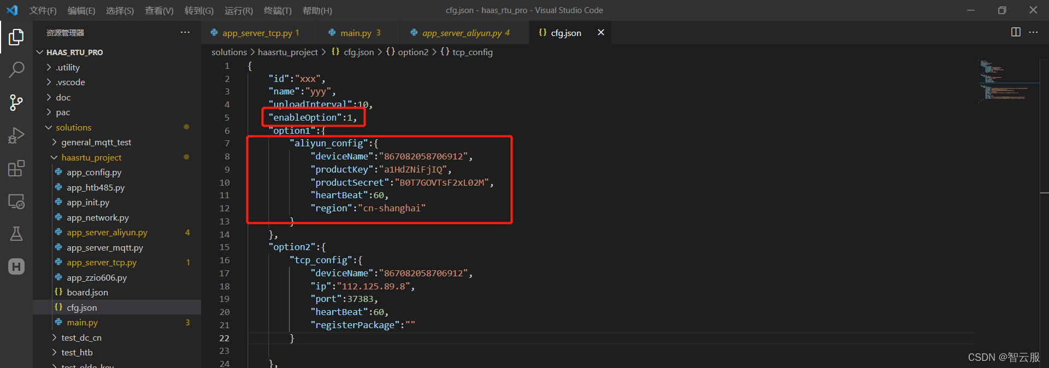Open the Extensions view icon
This screenshot has height=368, width=1049.
pyautogui.click(x=16, y=168)
